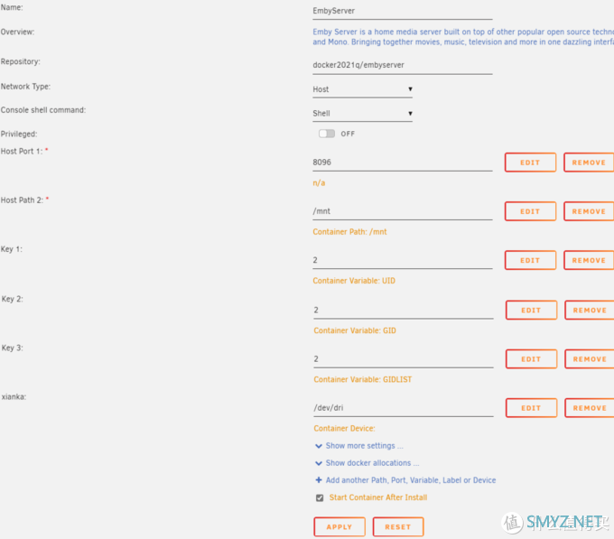Click the Container Variable: GID text

pos(355,330)
